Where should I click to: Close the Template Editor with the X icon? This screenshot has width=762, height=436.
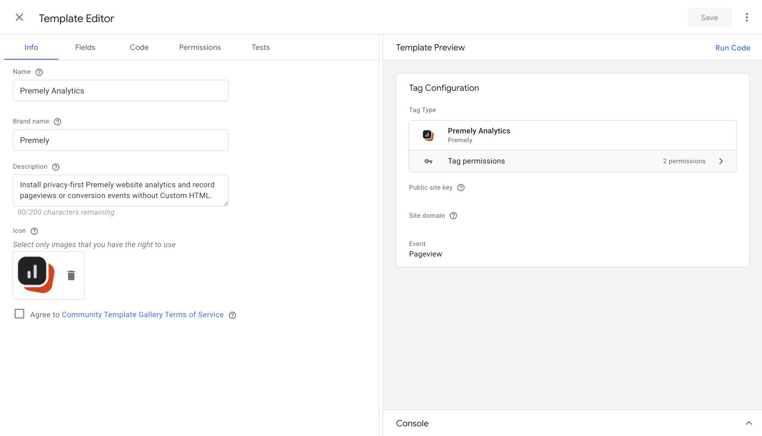[19, 17]
